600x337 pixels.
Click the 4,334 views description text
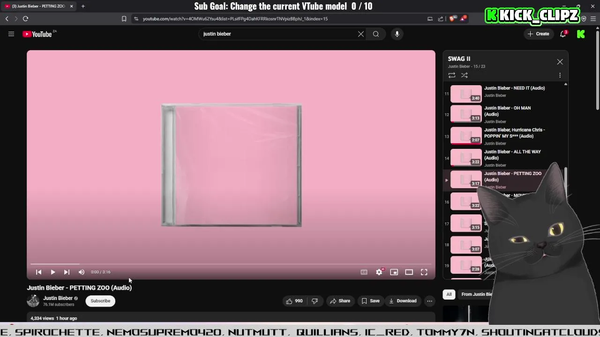(x=54, y=318)
